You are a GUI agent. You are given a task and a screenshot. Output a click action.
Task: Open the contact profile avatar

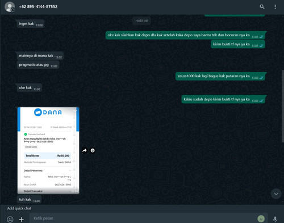tap(10, 7)
